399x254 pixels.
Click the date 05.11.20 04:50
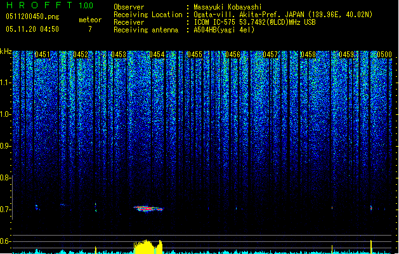32,29
